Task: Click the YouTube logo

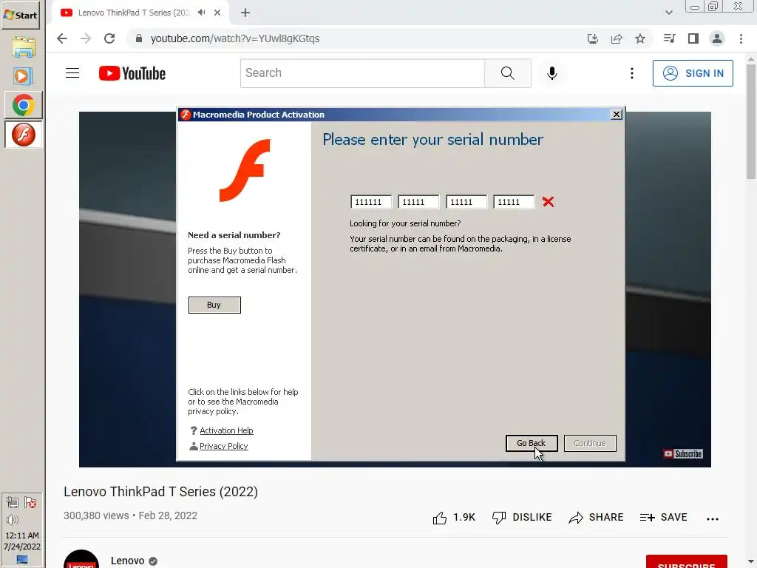Action: coord(132,73)
